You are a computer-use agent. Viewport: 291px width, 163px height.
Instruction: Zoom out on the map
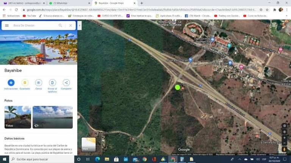tap(285, 143)
